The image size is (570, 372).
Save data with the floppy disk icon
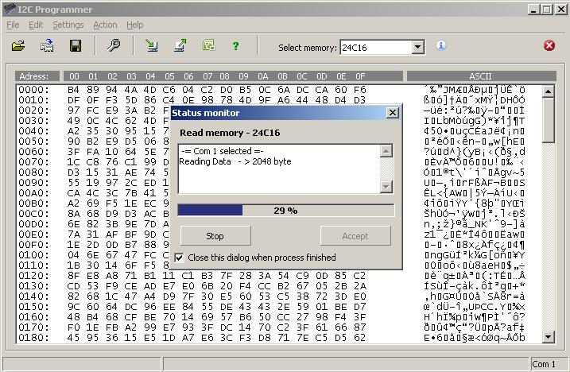click(x=76, y=46)
